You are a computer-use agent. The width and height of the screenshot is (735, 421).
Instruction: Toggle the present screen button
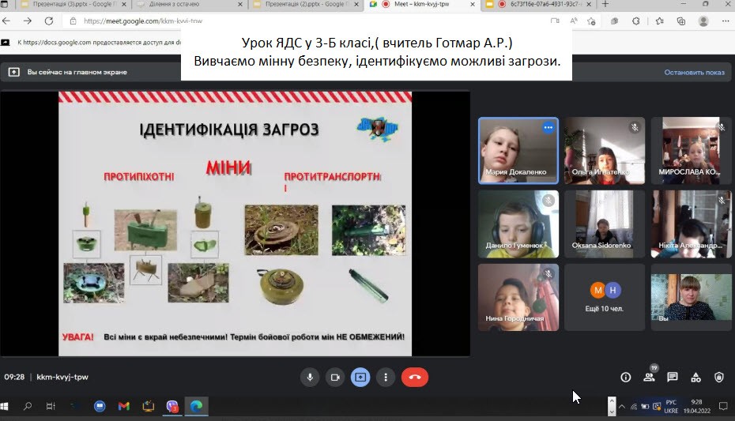point(360,378)
